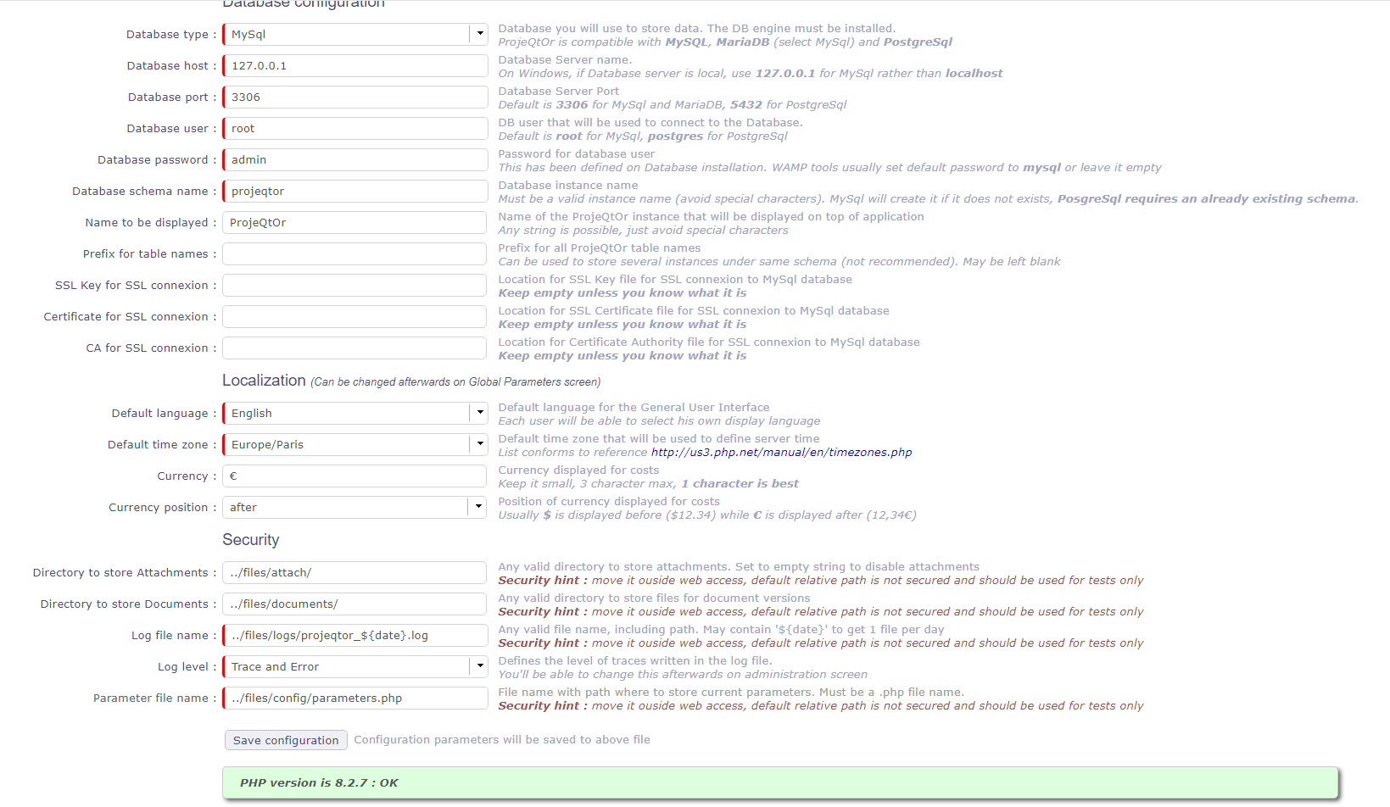Focus the Parameter file name field
This screenshot has height=807, width=1390.
pos(354,698)
